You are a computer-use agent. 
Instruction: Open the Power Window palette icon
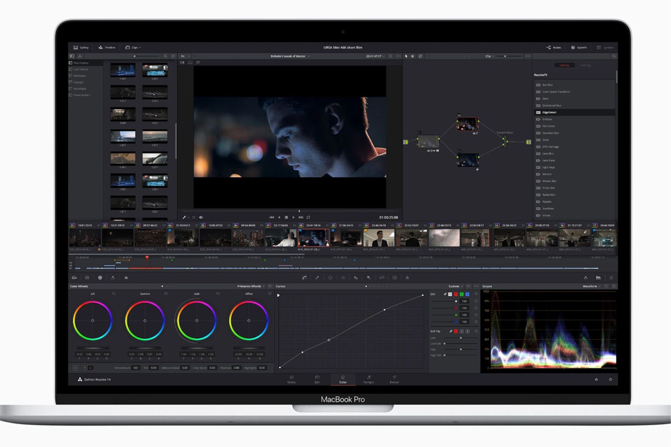330,278
